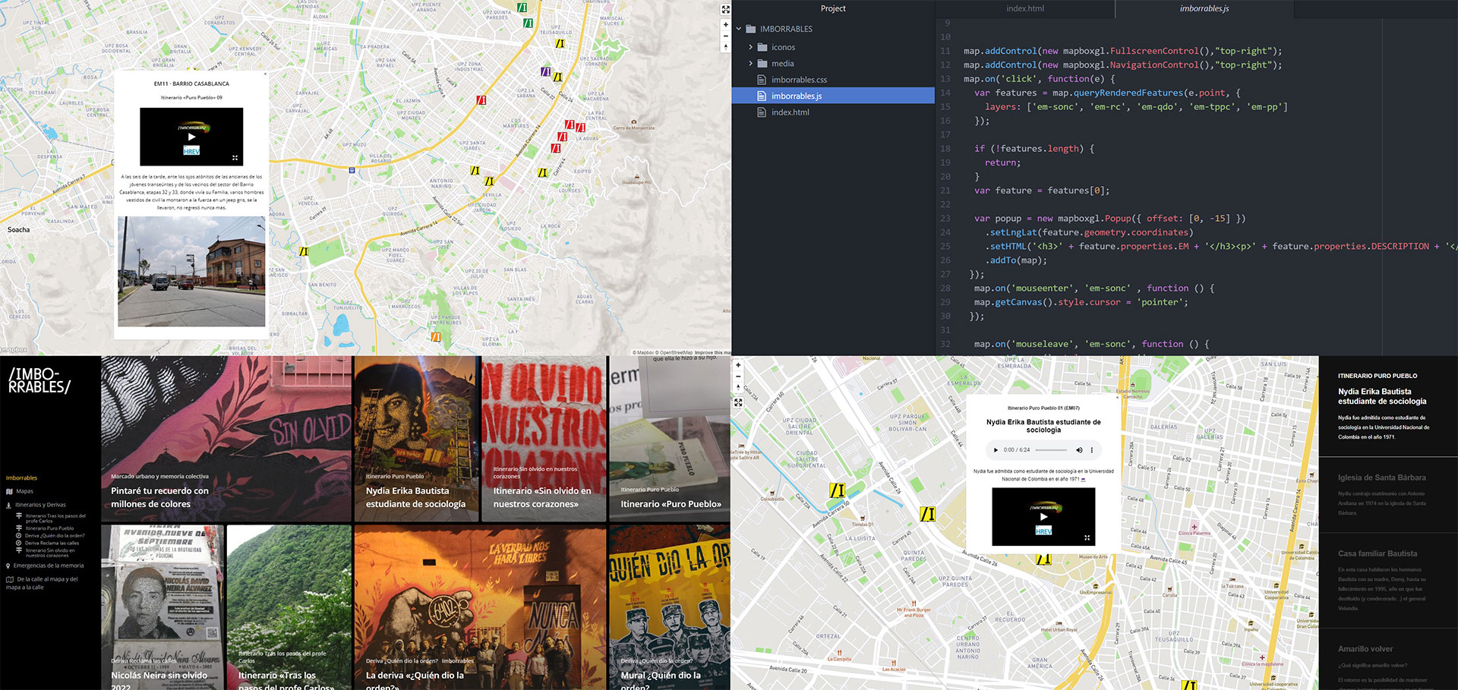1458x690 pixels.
Task: Zoom out on the Puro Pueblo map
Action: 738,377
